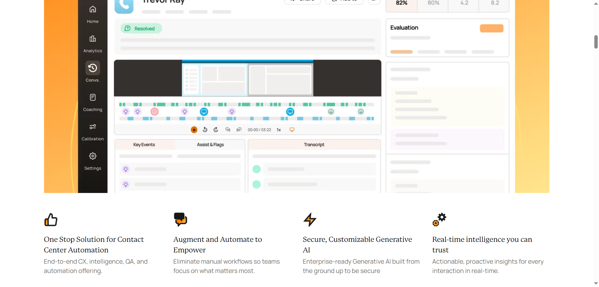The height and width of the screenshot is (287, 599).
Task: Open the 1x playback speed selector
Action: pyautogui.click(x=279, y=130)
